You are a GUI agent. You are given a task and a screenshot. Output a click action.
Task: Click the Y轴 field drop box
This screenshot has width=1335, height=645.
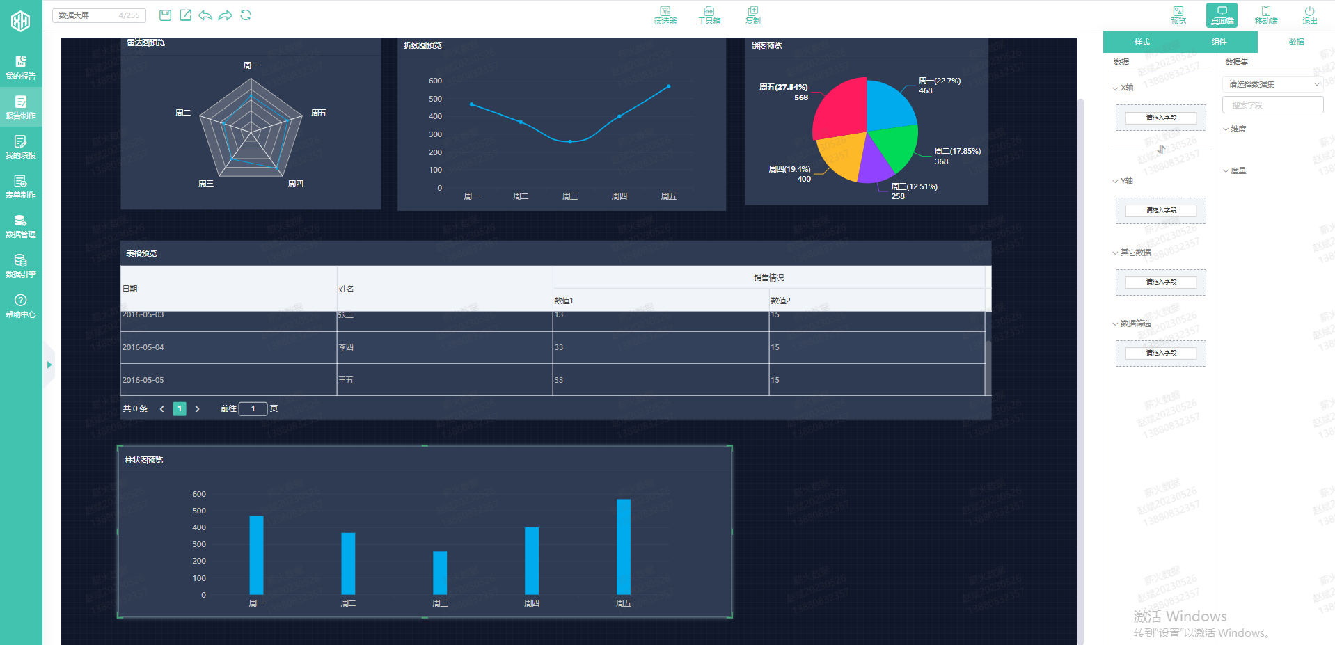pos(1161,211)
